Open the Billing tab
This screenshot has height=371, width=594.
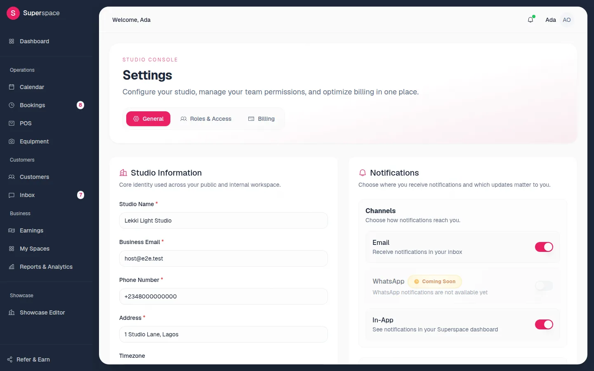click(x=261, y=119)
